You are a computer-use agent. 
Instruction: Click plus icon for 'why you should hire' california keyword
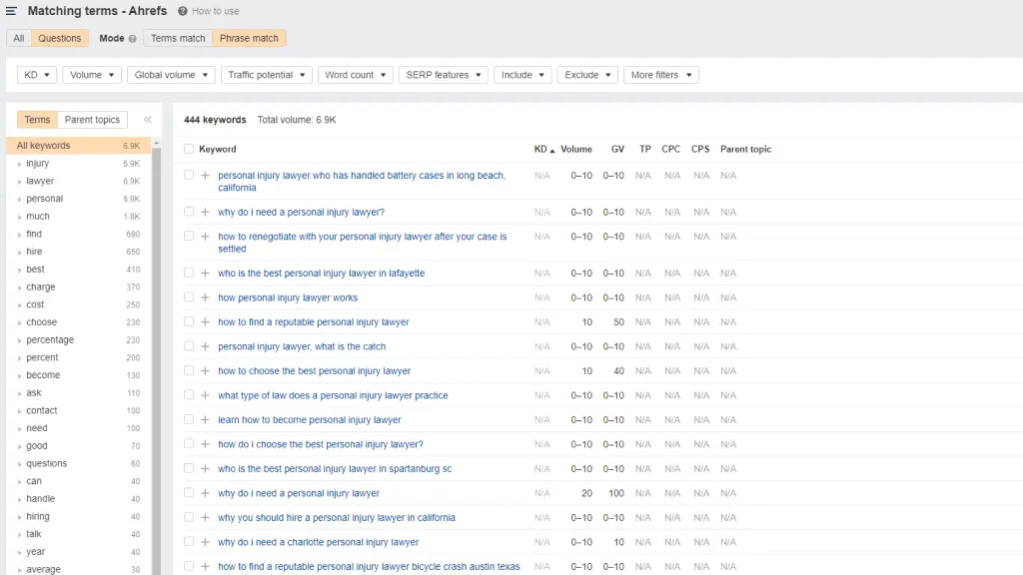click(205, 518)
